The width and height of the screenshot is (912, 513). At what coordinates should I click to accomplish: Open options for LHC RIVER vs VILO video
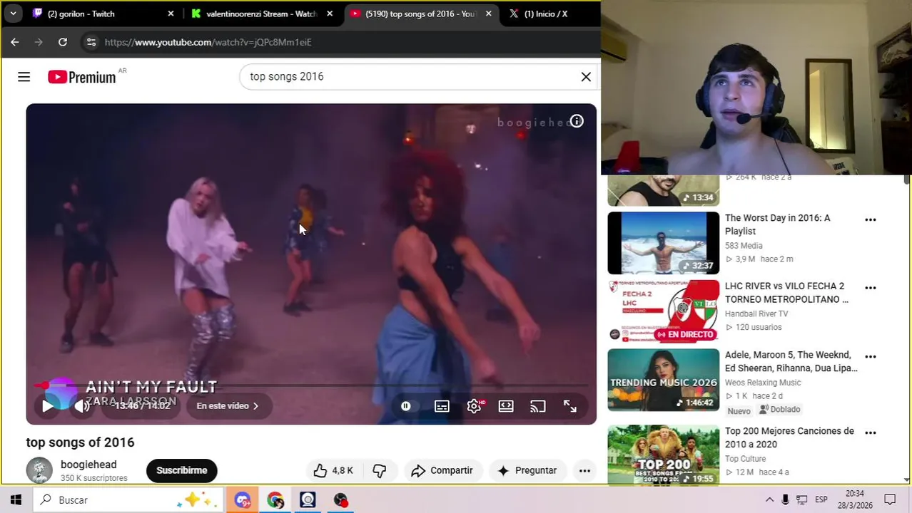871,288
